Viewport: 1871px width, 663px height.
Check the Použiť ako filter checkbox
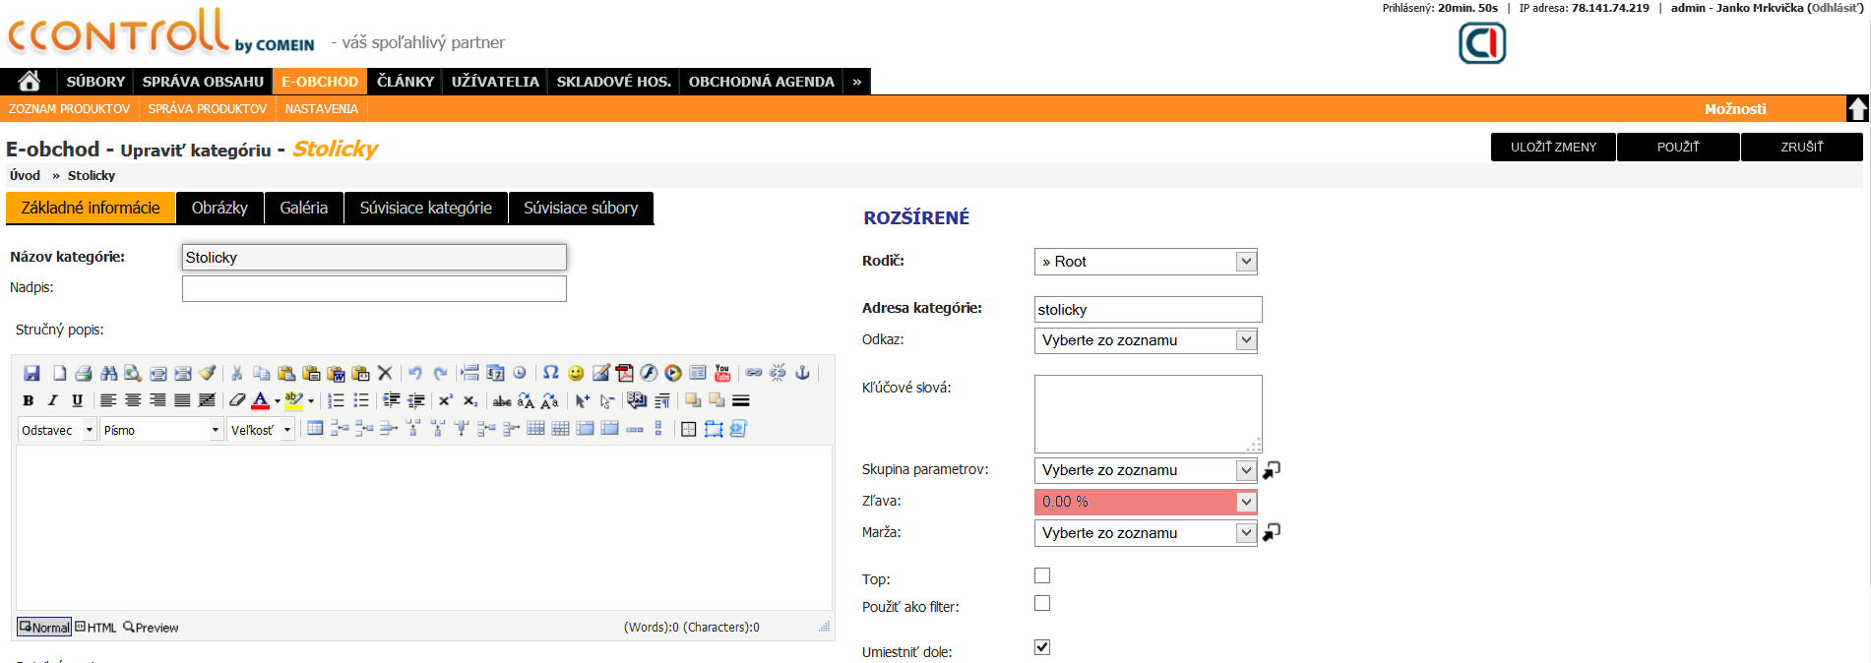tap(1042, 603)
